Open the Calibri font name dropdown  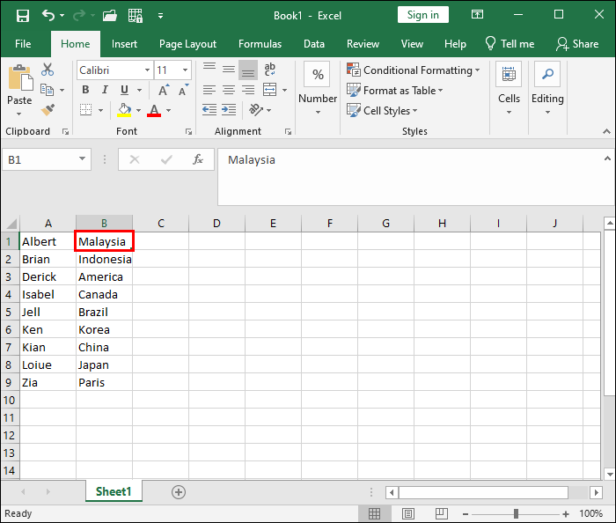tap(146, 70)
